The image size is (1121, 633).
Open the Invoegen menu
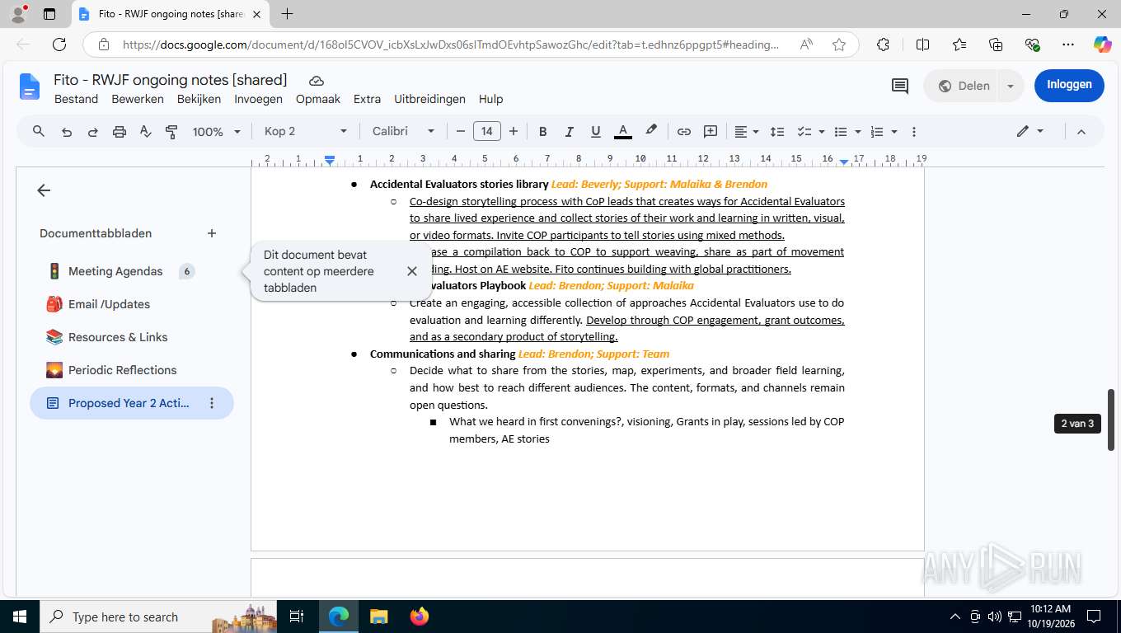click(x=258, y=99)
